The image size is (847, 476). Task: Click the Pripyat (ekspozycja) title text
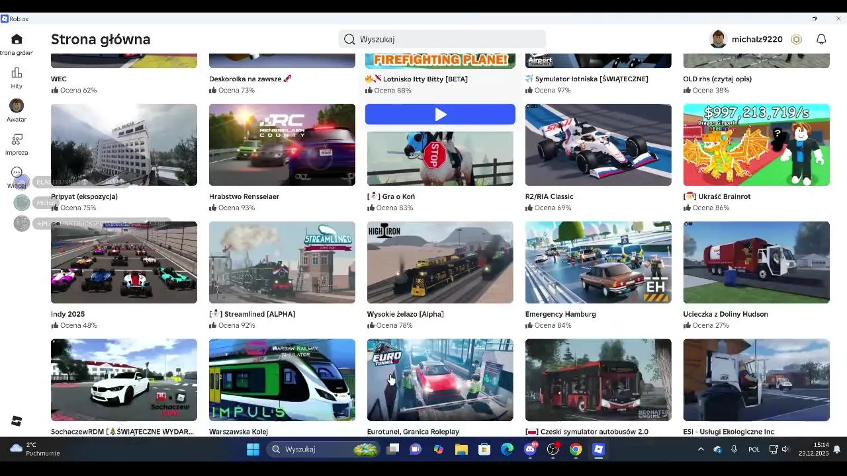[84, 196]
